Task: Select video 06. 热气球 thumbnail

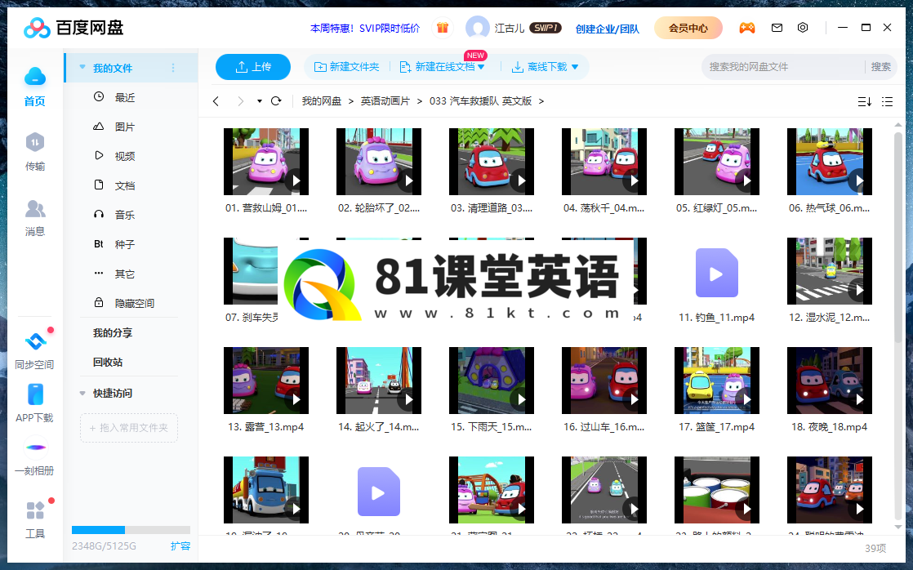Action: pyautogui.click(x=830, y=162)
